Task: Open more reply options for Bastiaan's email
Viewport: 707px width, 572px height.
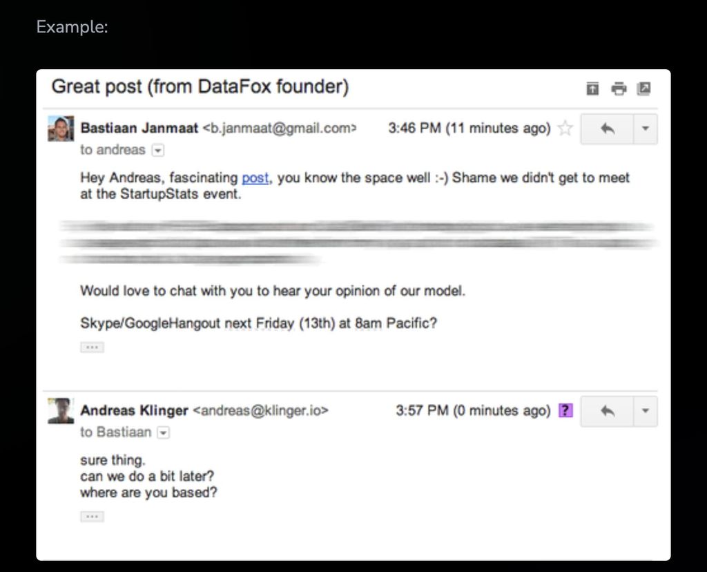Action: (643, 128)
